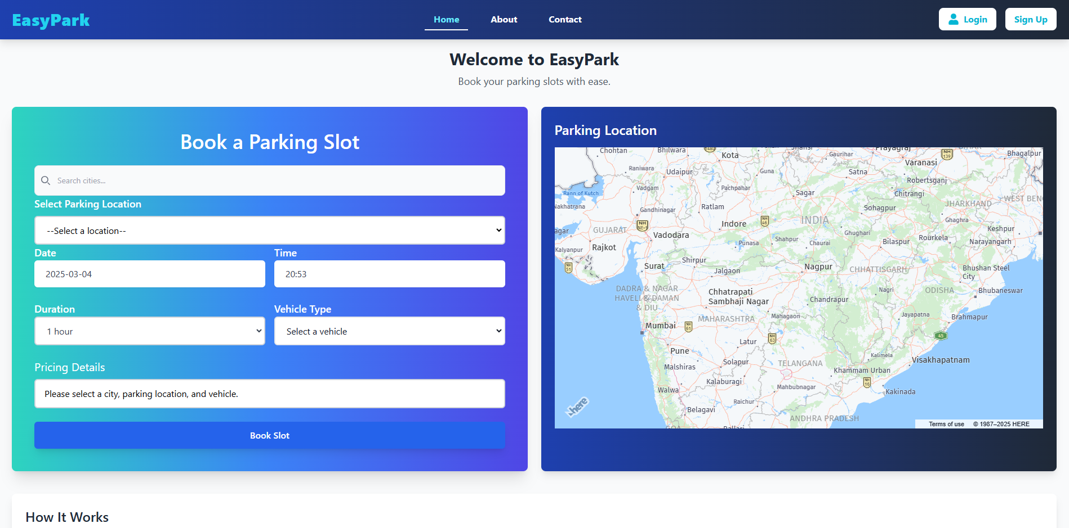Click Kota on the map

pos(730,155)
